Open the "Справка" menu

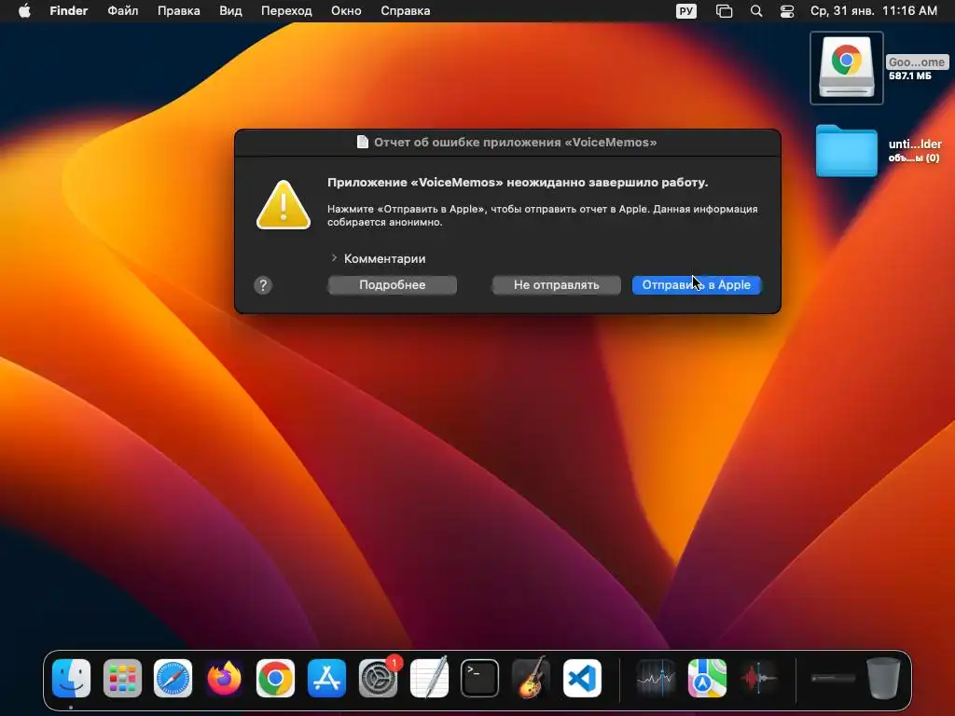pyautogui.click(x=405, y=11)
